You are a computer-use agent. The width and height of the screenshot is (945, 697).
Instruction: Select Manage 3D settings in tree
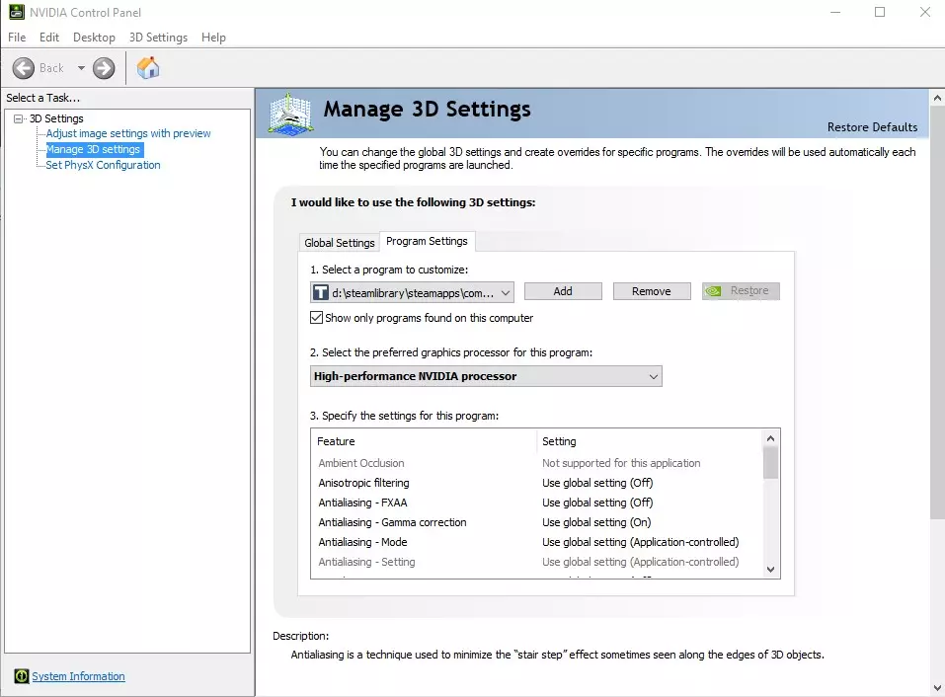tap(94, 149)
